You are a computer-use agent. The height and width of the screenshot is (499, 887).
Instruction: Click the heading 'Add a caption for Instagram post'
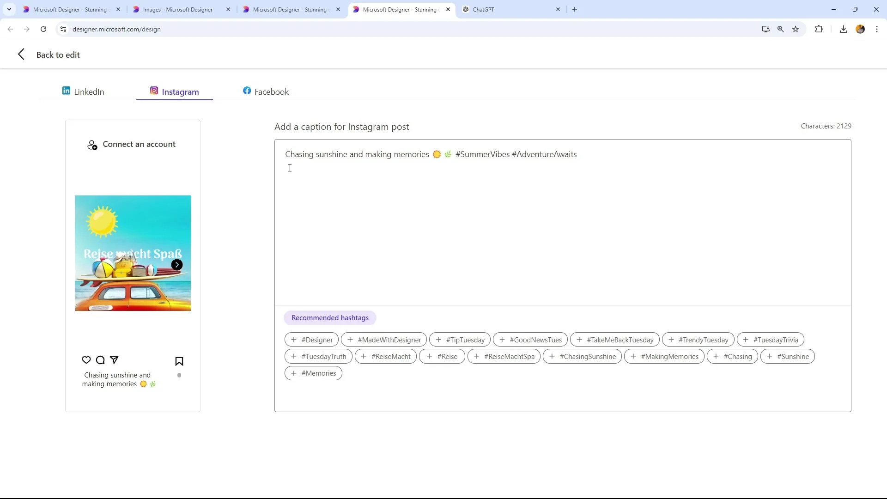(341, 127)
